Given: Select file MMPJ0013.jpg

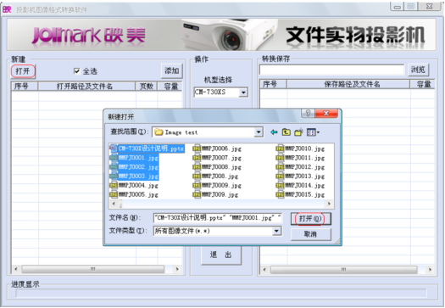Looking at the screenshot, I should [300, 176].
